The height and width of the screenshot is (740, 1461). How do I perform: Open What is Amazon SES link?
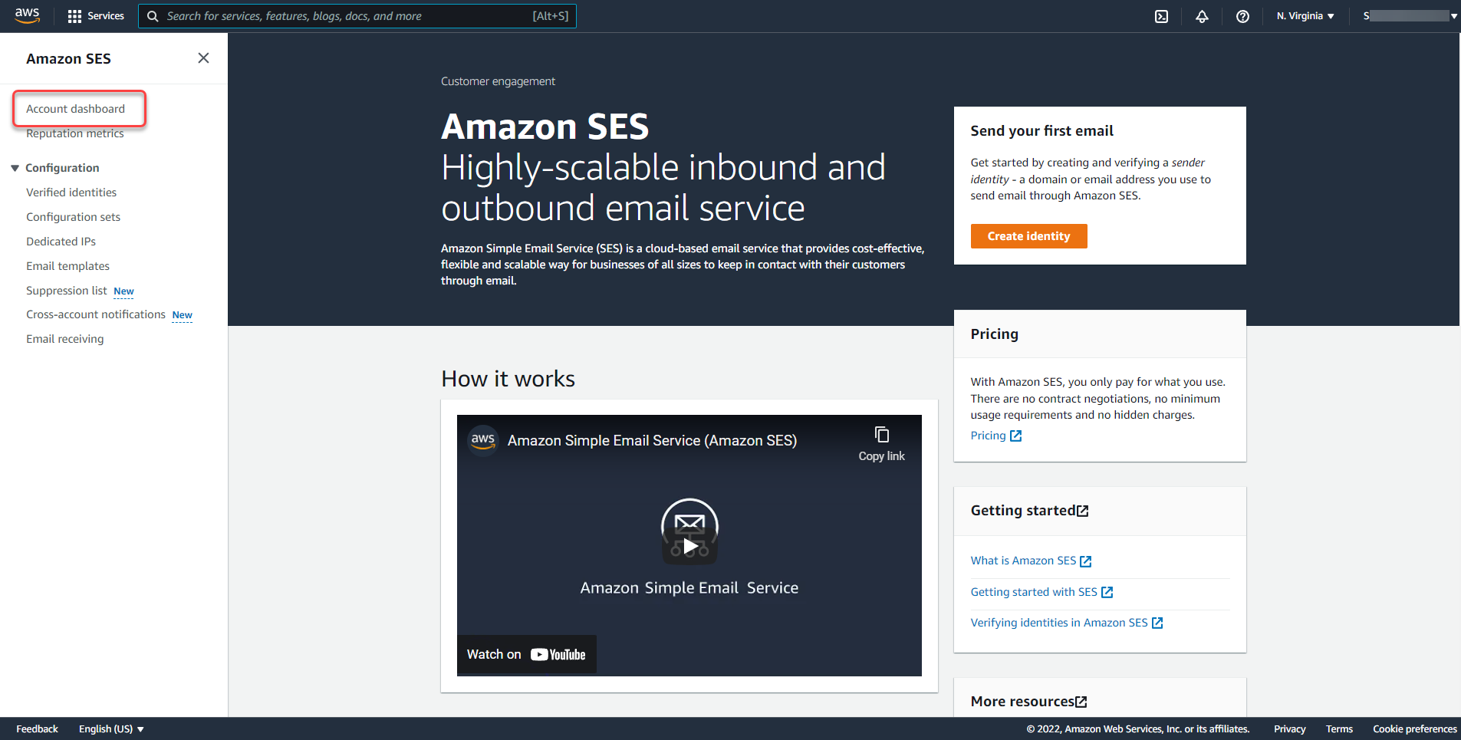click(1031, 561)
